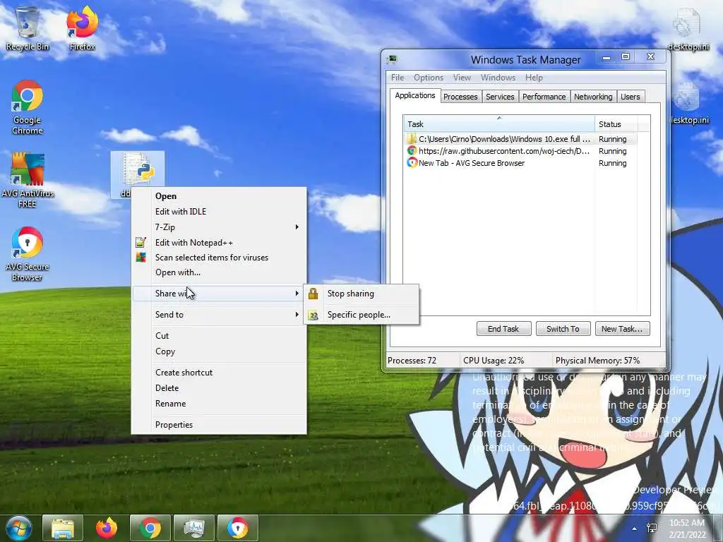The height and width of the screenshot is (542, 723).
Task: Open AVG Secure Browser desktop shortcut
Action: [28, 253]
